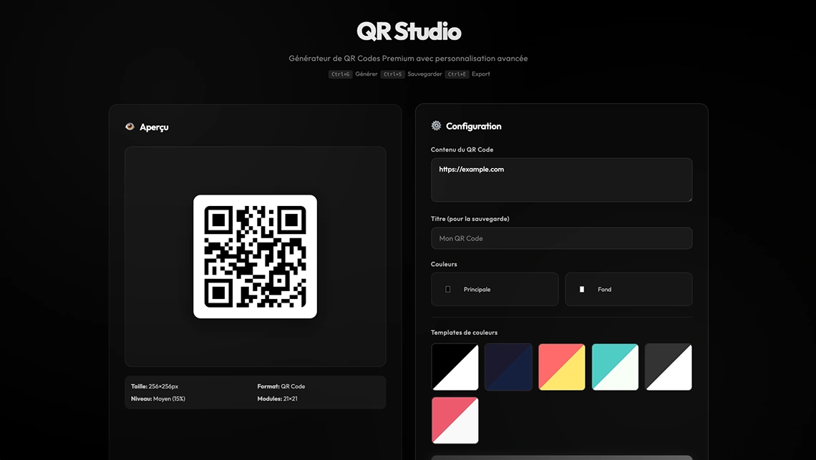
Task: Click the Couleurs section label
Action: 444,265
